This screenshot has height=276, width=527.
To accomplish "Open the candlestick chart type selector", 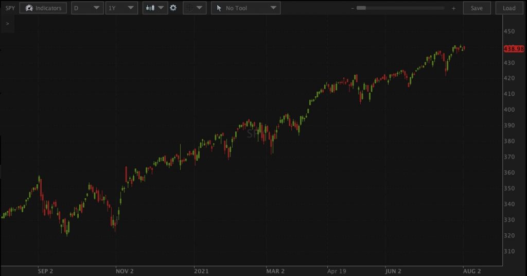I will 155,8.
